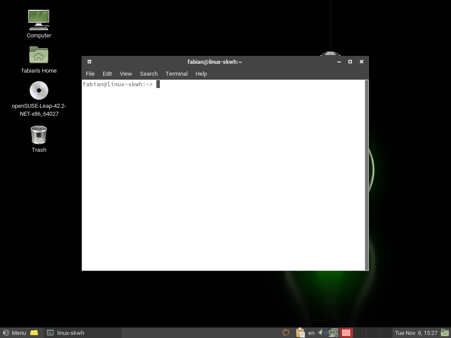451x338 pixels.
Task: Open the File menu
Action: [x=90, y=74]
